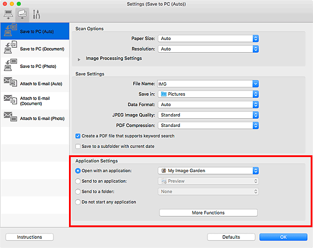
Task: Select Send to a folder radio button
Action: 78,192
